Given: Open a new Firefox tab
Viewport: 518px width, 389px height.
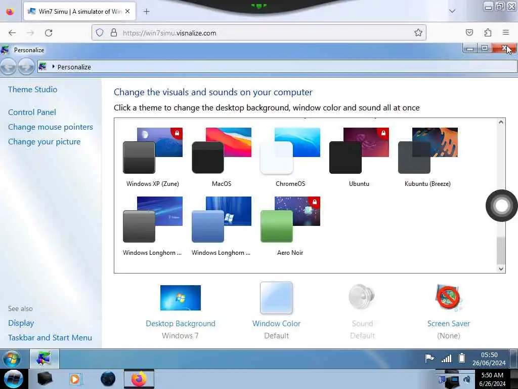Looking at the screenshot, I should [146, 12].
